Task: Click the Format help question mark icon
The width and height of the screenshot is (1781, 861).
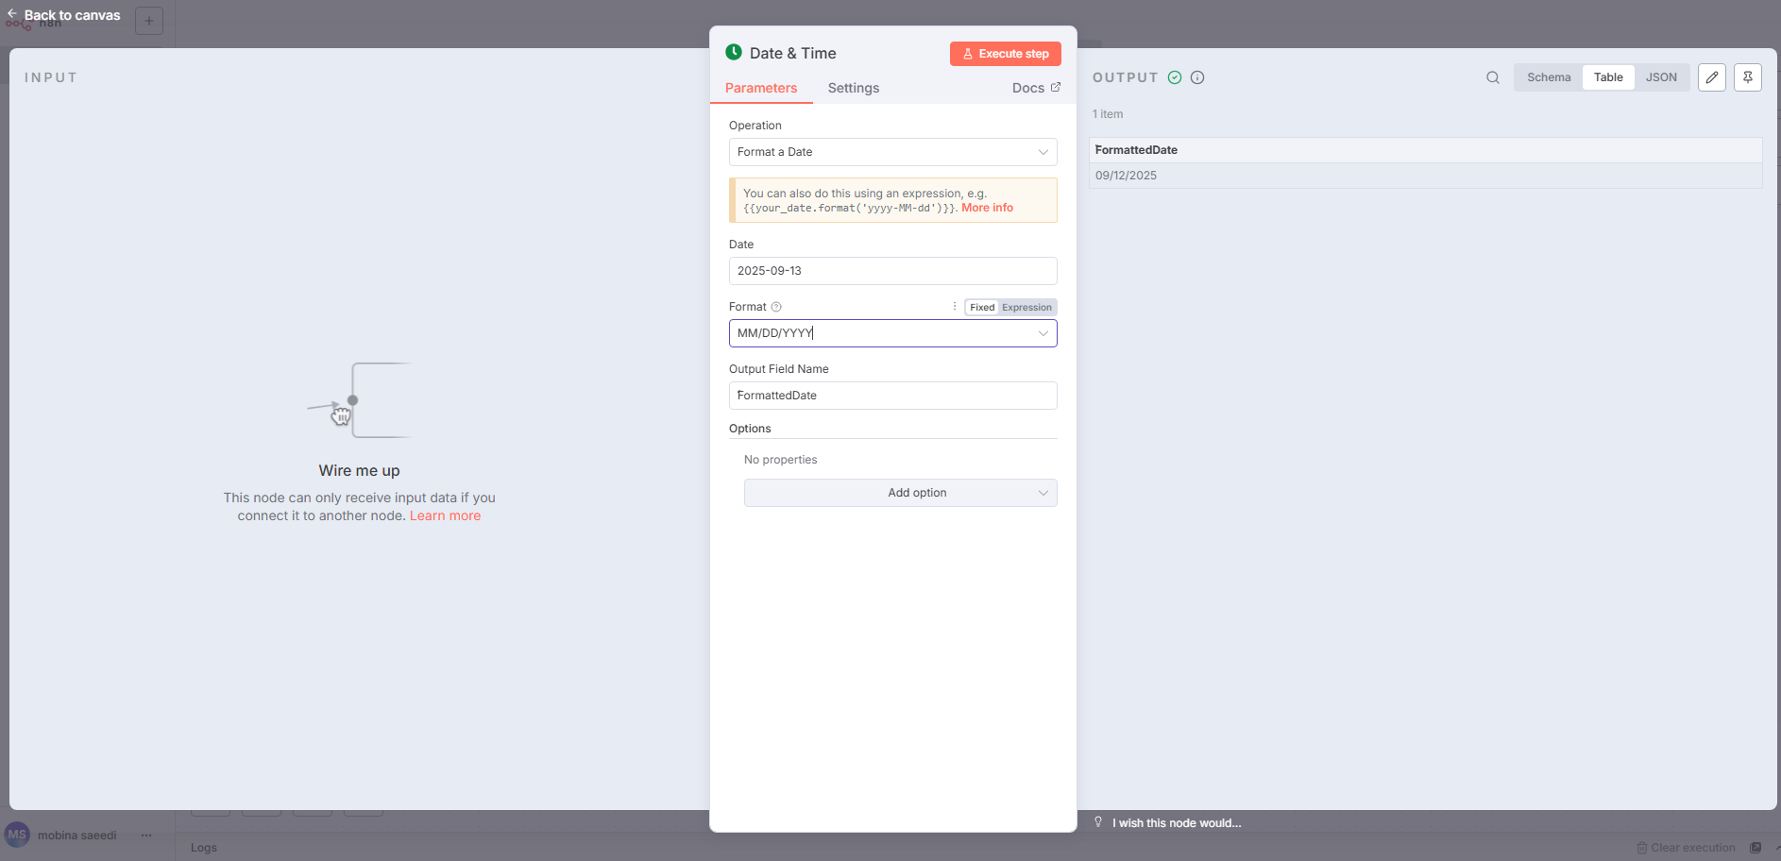Action: (776, 307)
